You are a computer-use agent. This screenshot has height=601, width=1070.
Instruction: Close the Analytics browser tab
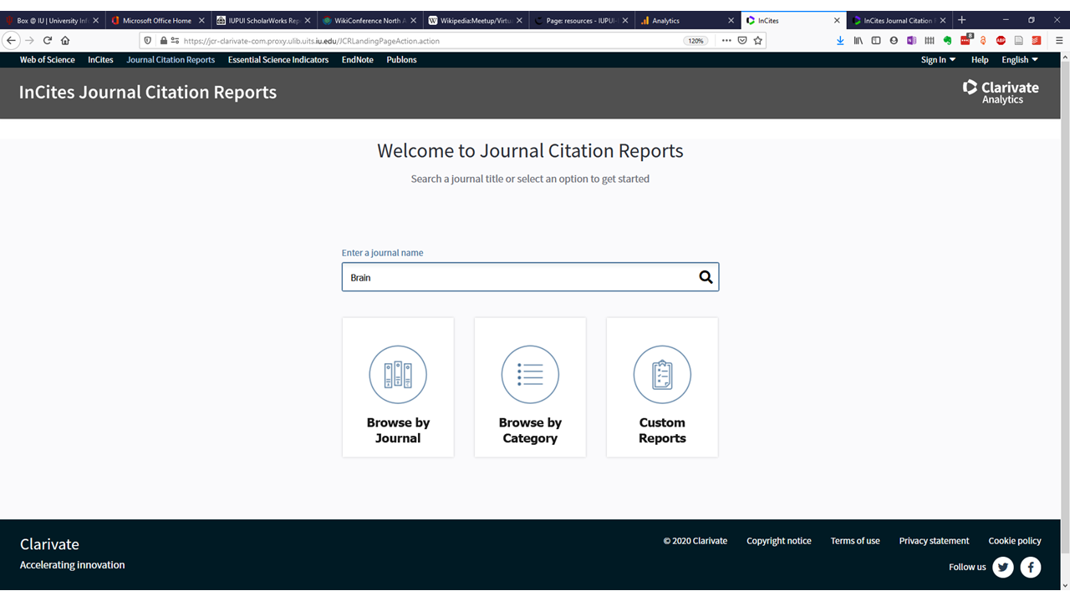point(730,20)
